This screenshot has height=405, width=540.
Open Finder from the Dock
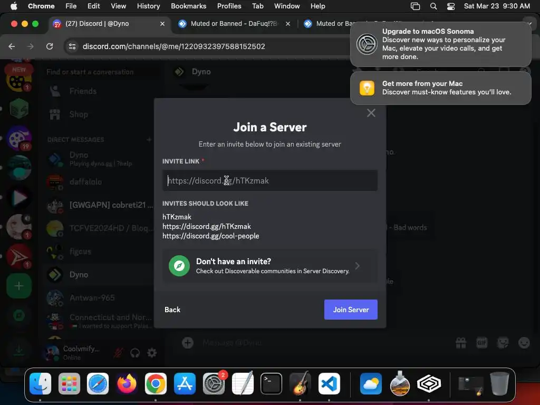40,384
